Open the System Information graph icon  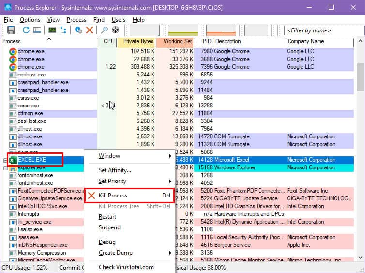52,30
